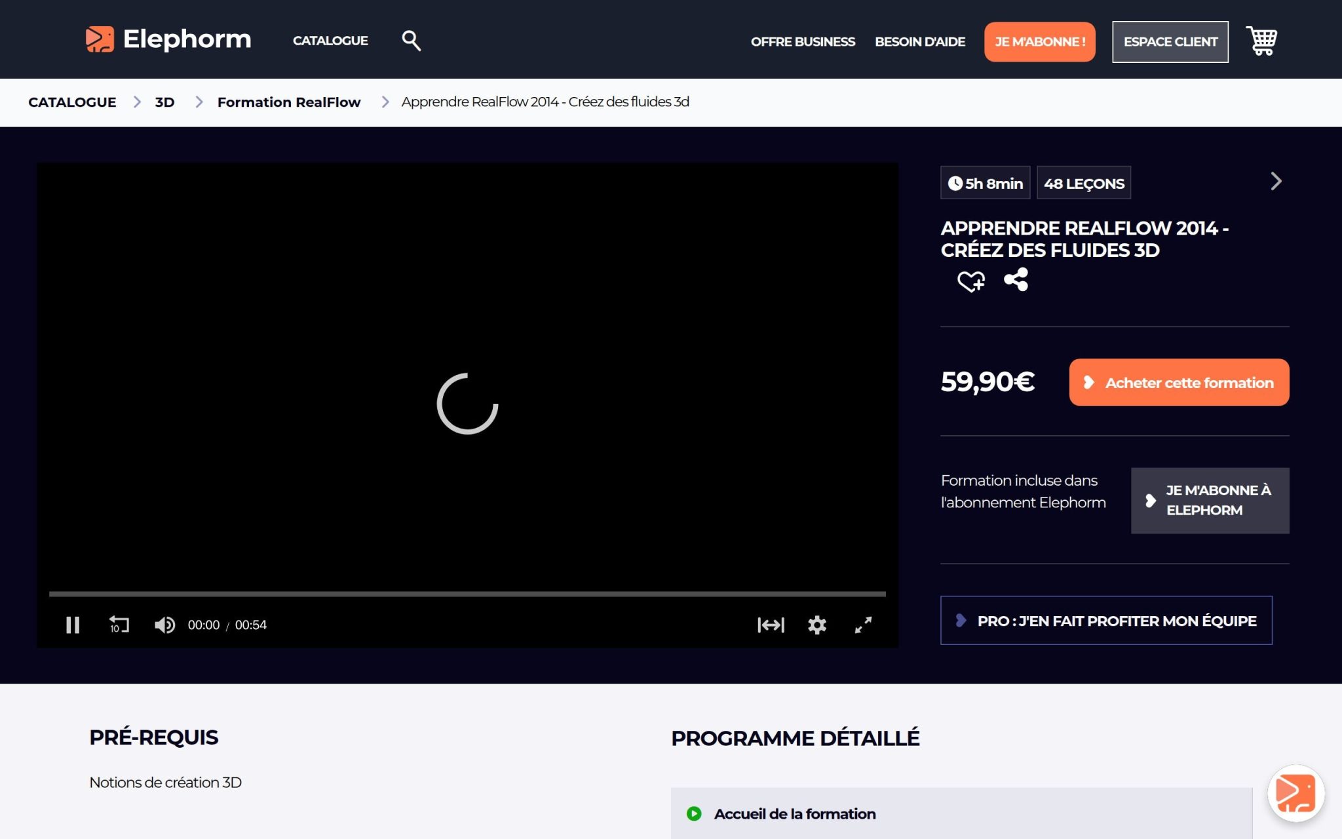Rewind the video ten seconds
Screen dimensions: 1342x839
tap(119, 625)
